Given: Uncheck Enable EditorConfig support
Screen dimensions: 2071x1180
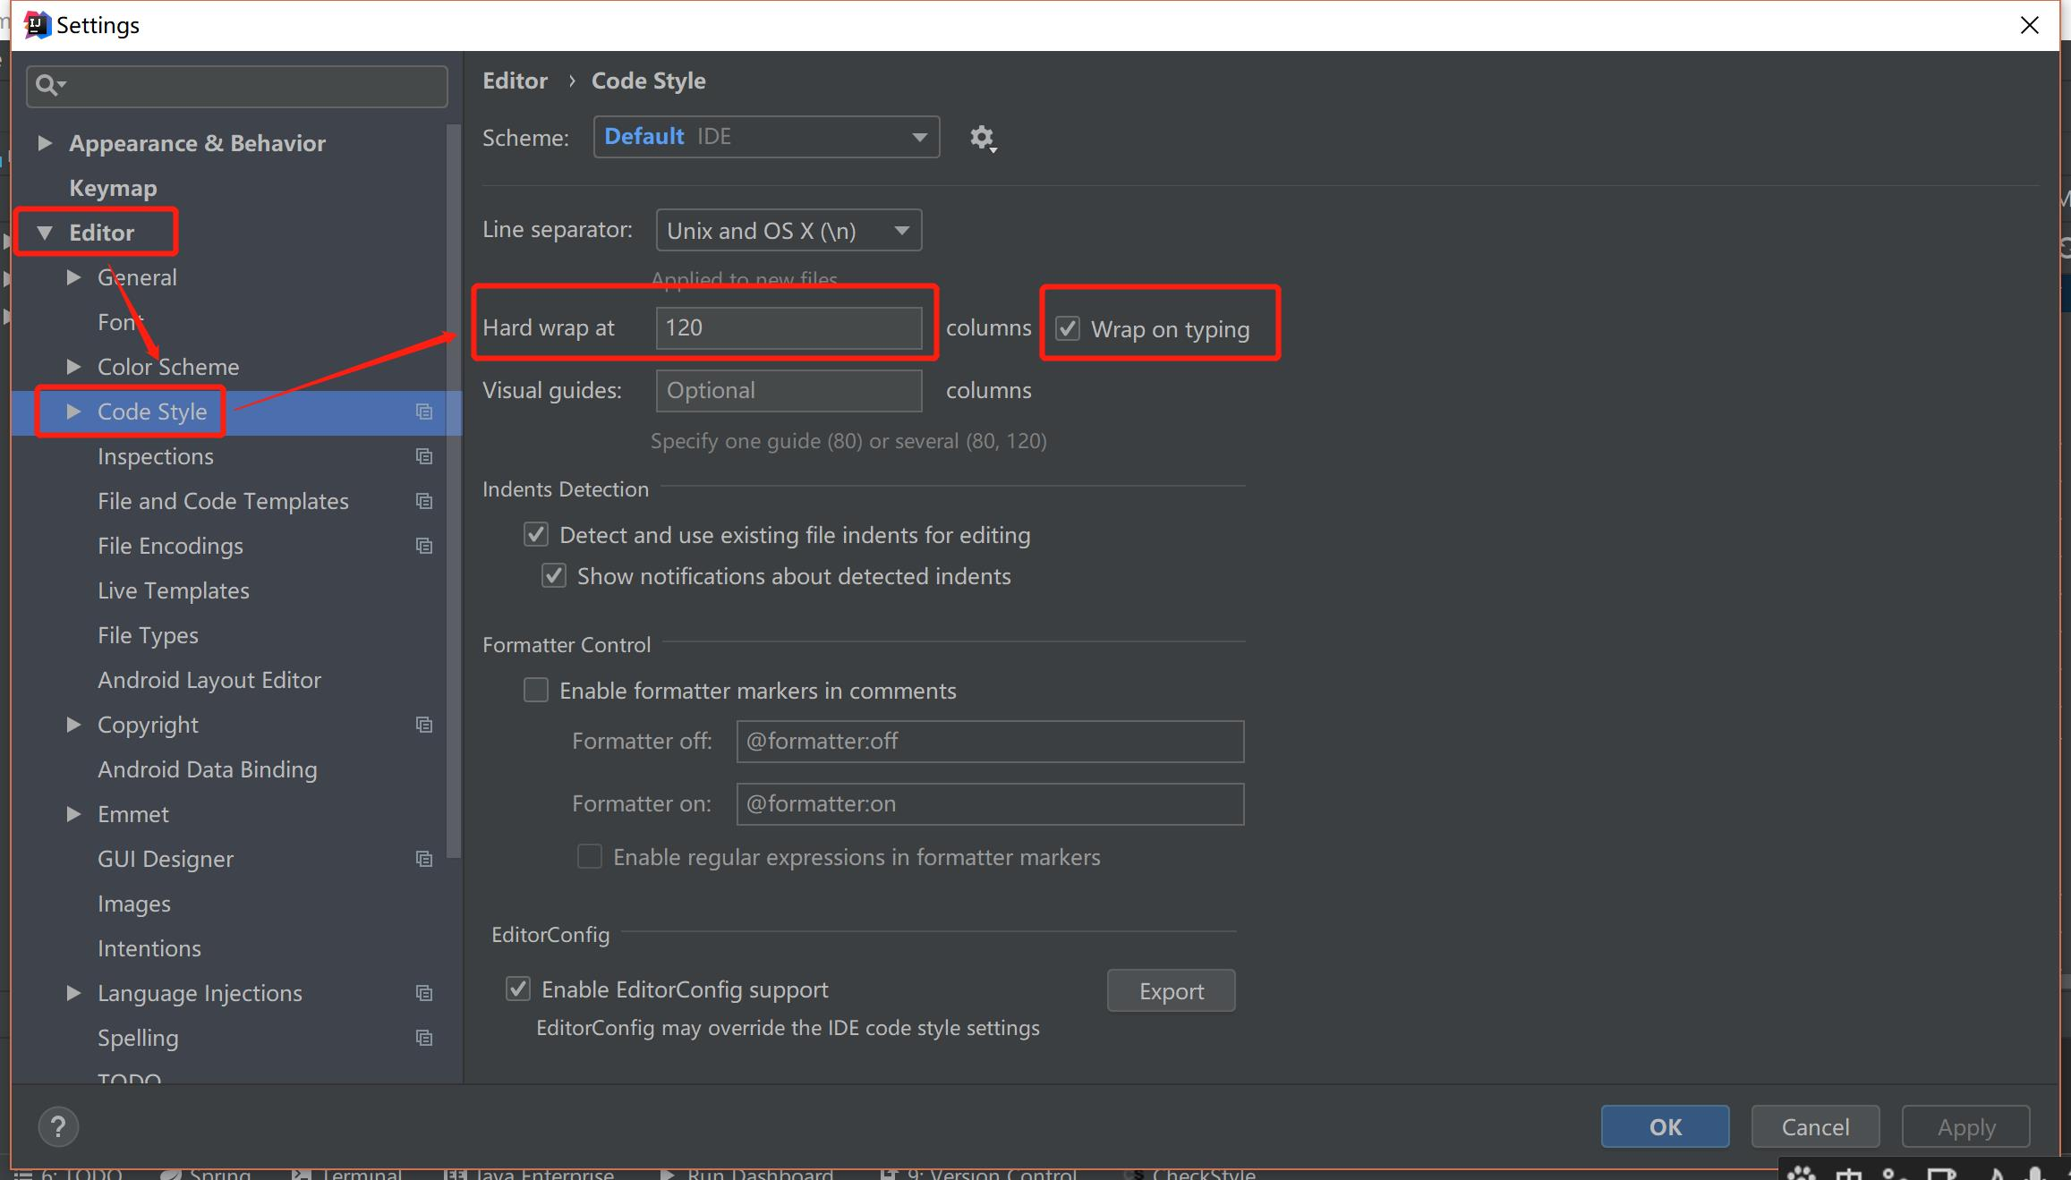Looking at the screenshot, I should point(518,989).
